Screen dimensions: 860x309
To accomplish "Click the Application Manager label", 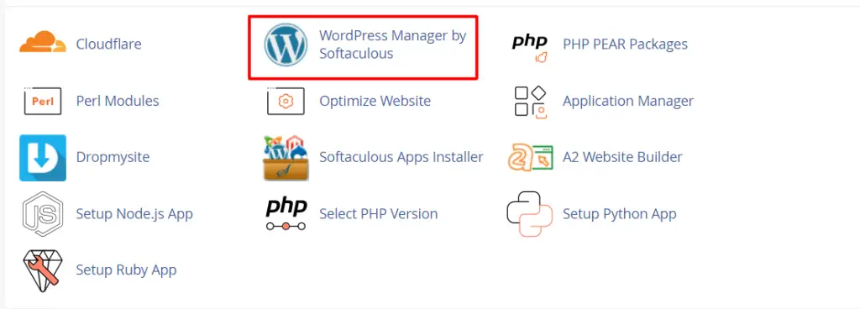I will 628,101.
